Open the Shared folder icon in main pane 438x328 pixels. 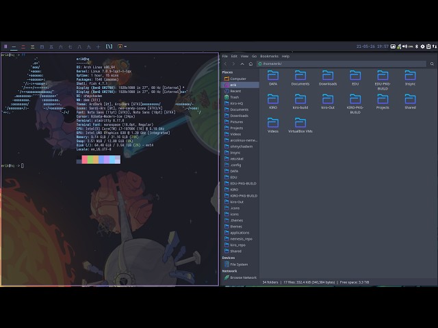click(410, 102)
